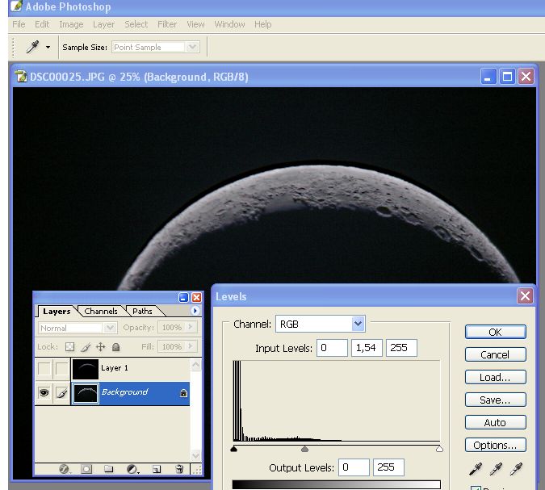Click the link box of Layer 1
This screenshot has width=545, height=490.
[62, 368]
